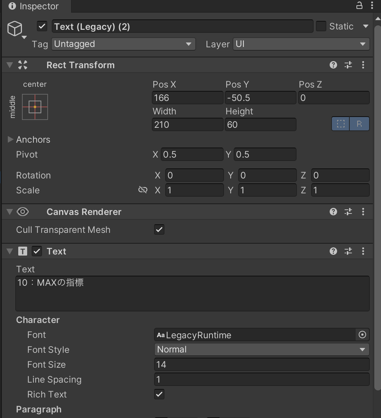The height and width of the screenshot is (418, 381).
Task: Switch to the Inspector tab
Action: point(33,6)
